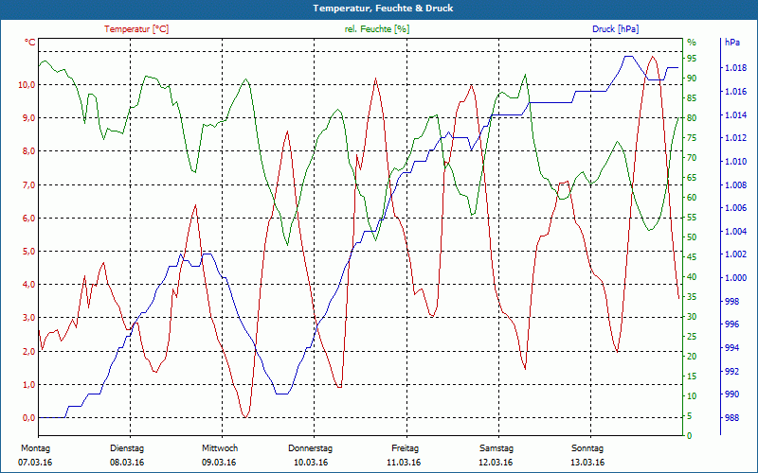Click the 0,0 value on the temperature axis
The height and width of the screenshot is (473, 758).
(x=29, y=418)
